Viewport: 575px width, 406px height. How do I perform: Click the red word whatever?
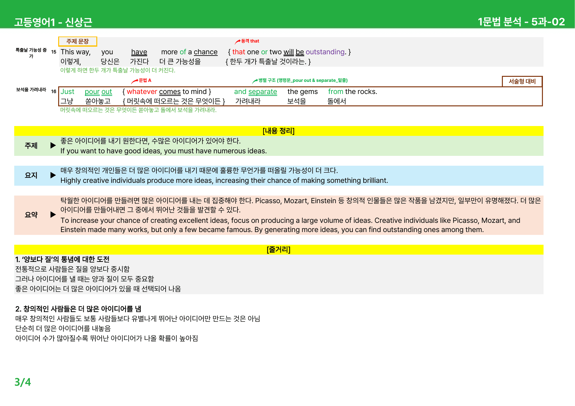click(142, 92)
